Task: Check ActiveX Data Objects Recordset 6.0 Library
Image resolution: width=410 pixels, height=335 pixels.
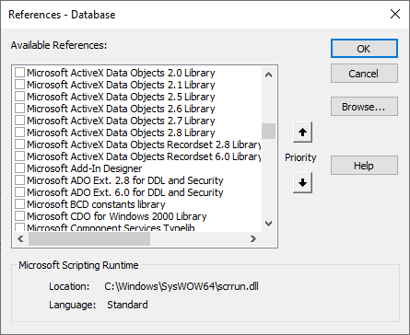Action: click(19, 156)
